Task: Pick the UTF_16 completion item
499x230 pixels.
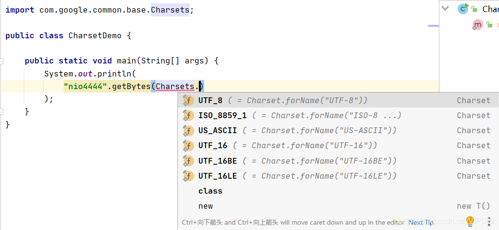Action: [338, 145]
